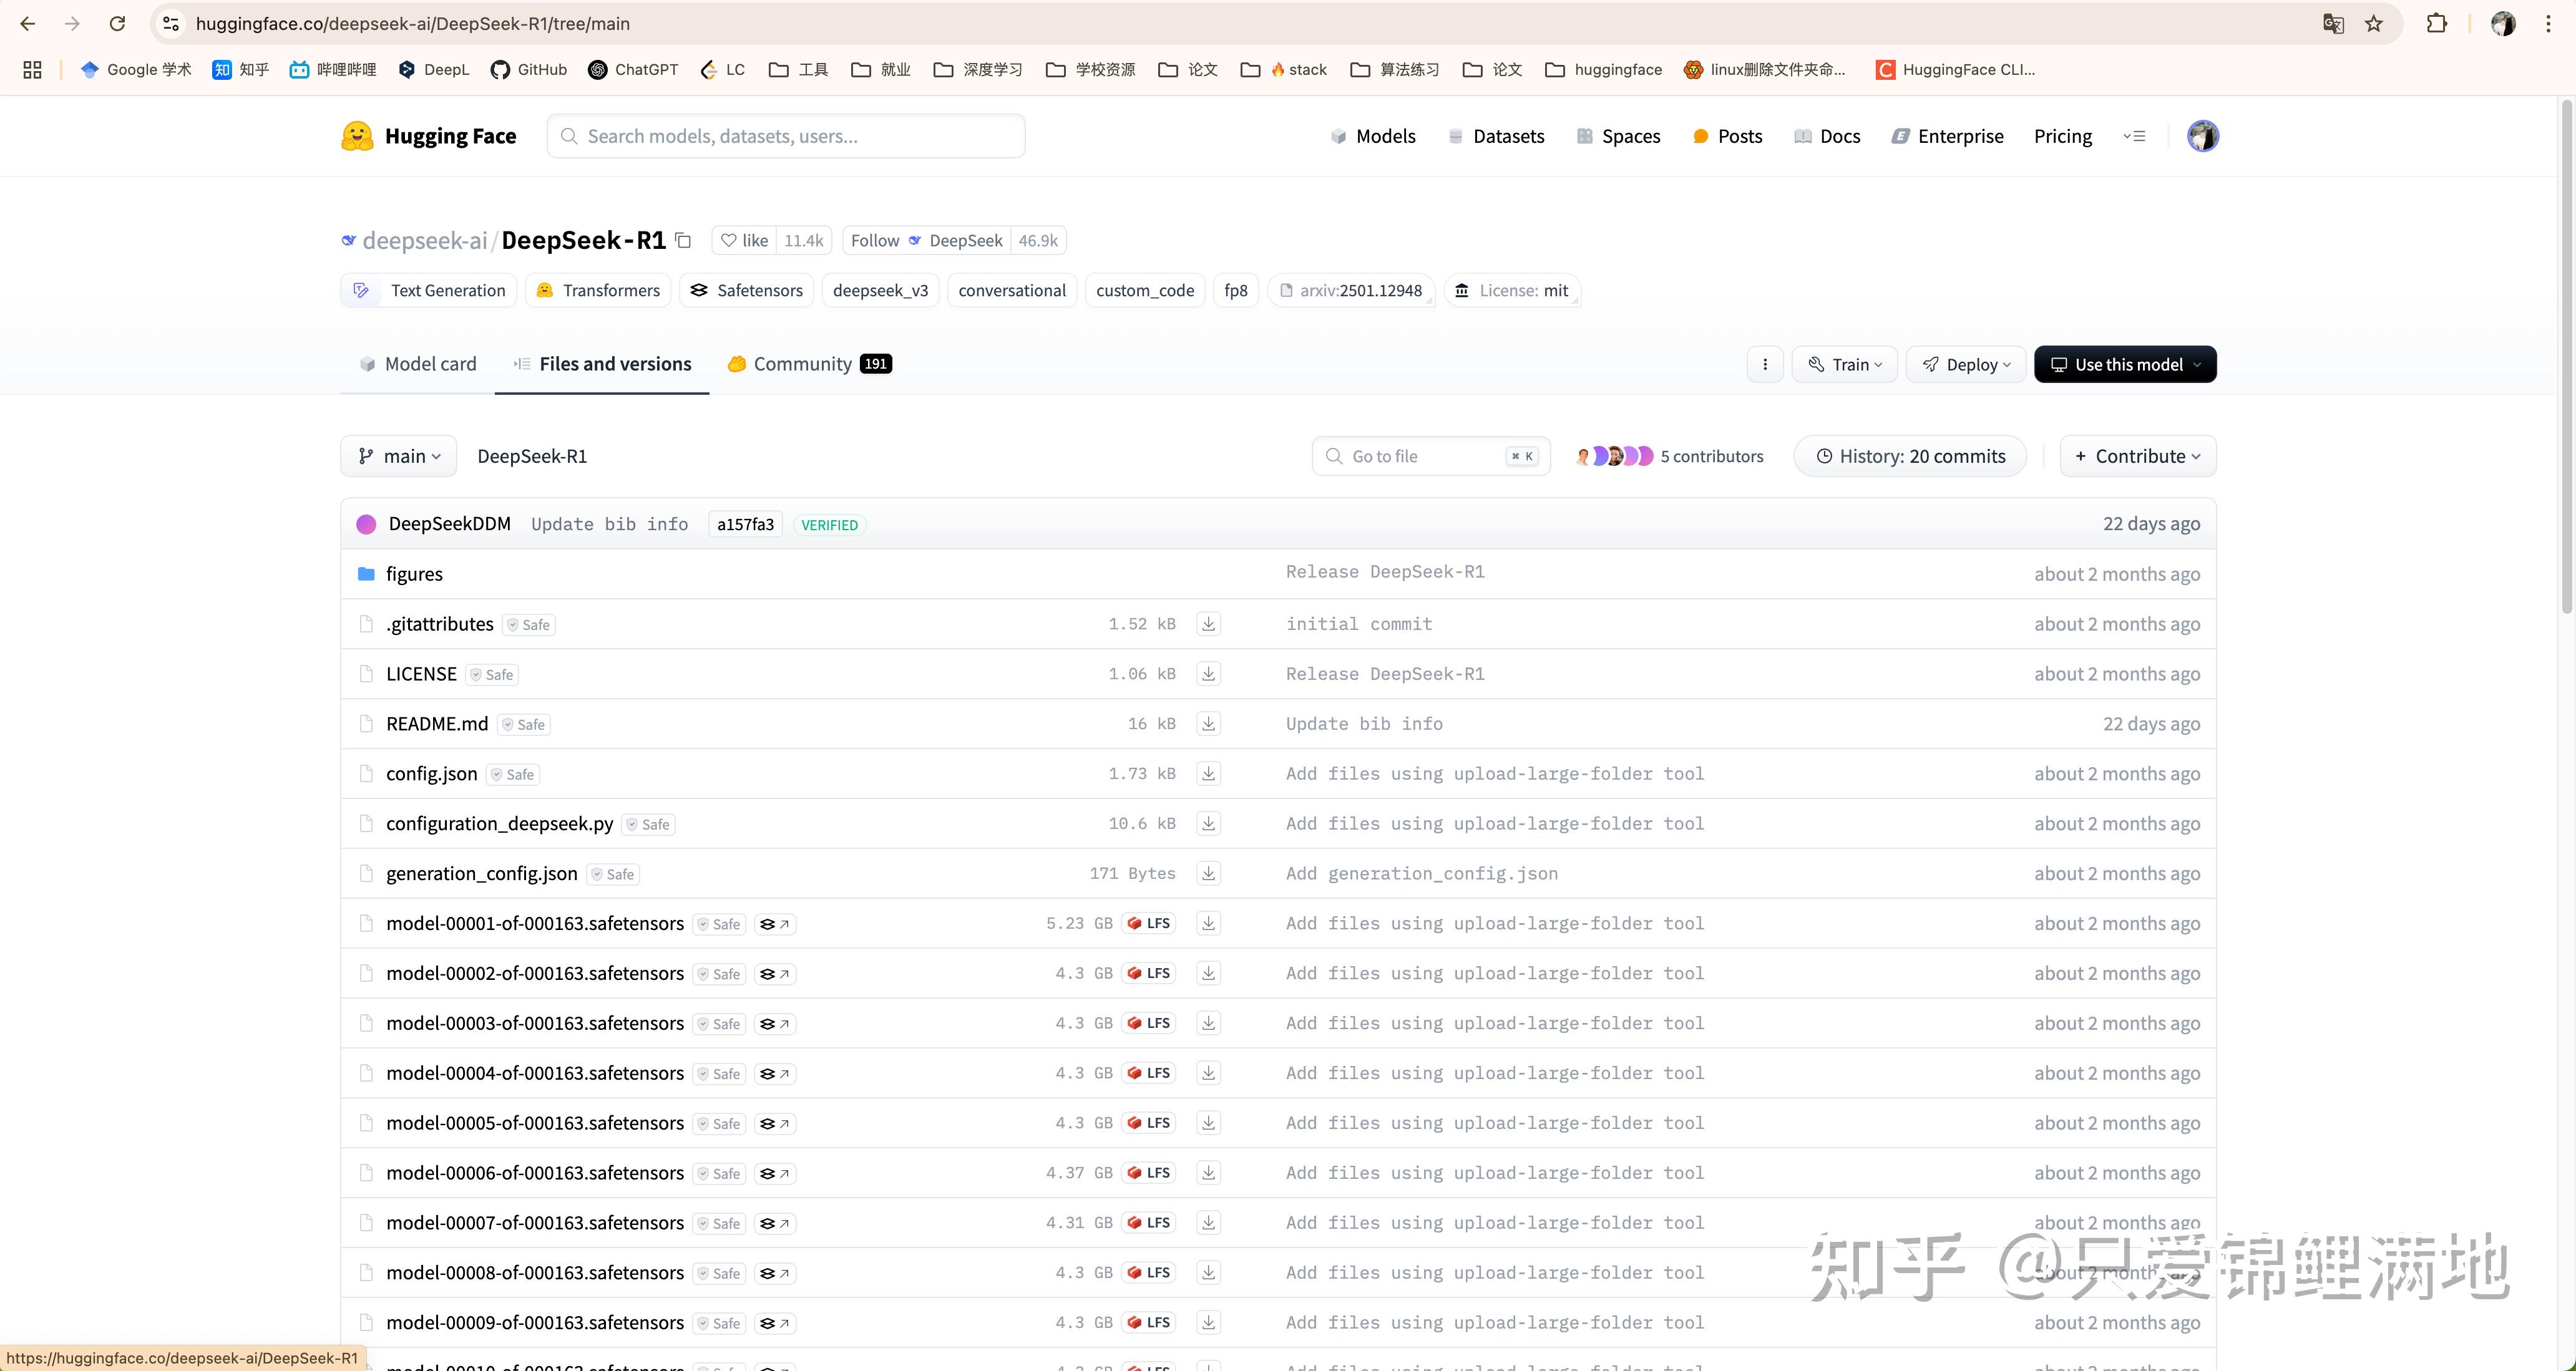
Task: Open model-00001-of-000163.safetensors in viewer
Action: (774, 923)
